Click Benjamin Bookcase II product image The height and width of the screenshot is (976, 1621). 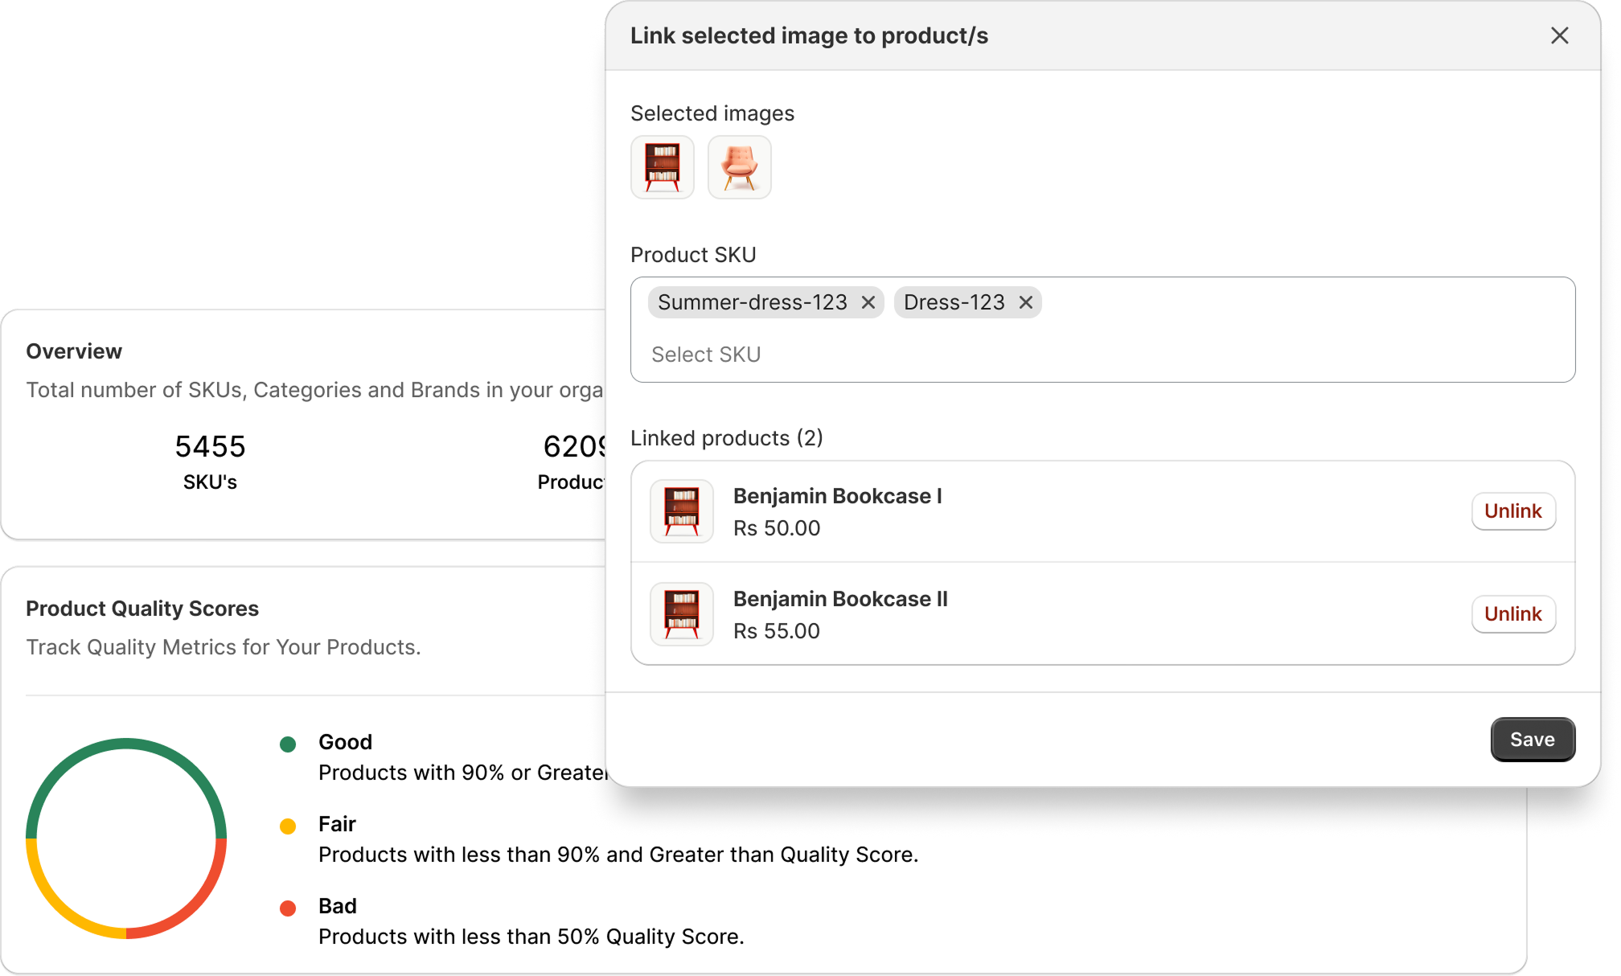pyautogui.click(x=682, y=614)
